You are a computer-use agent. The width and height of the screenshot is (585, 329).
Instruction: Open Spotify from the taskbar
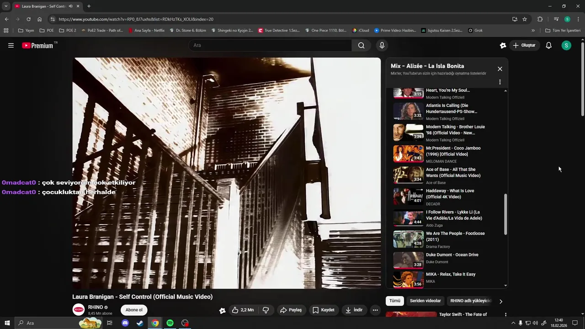coord(170,323)
